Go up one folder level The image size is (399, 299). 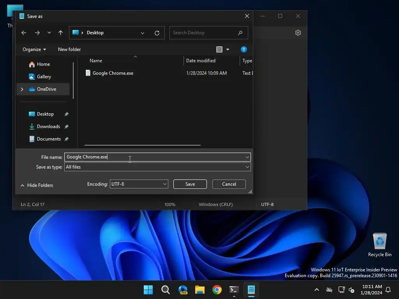[x=60, y=33]
